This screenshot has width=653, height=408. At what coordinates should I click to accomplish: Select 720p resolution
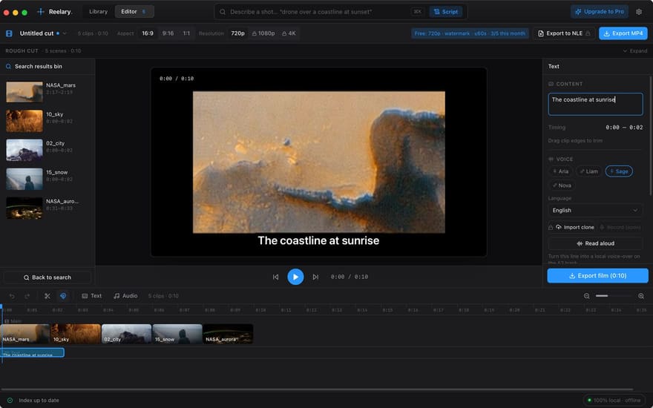[237, 33]
